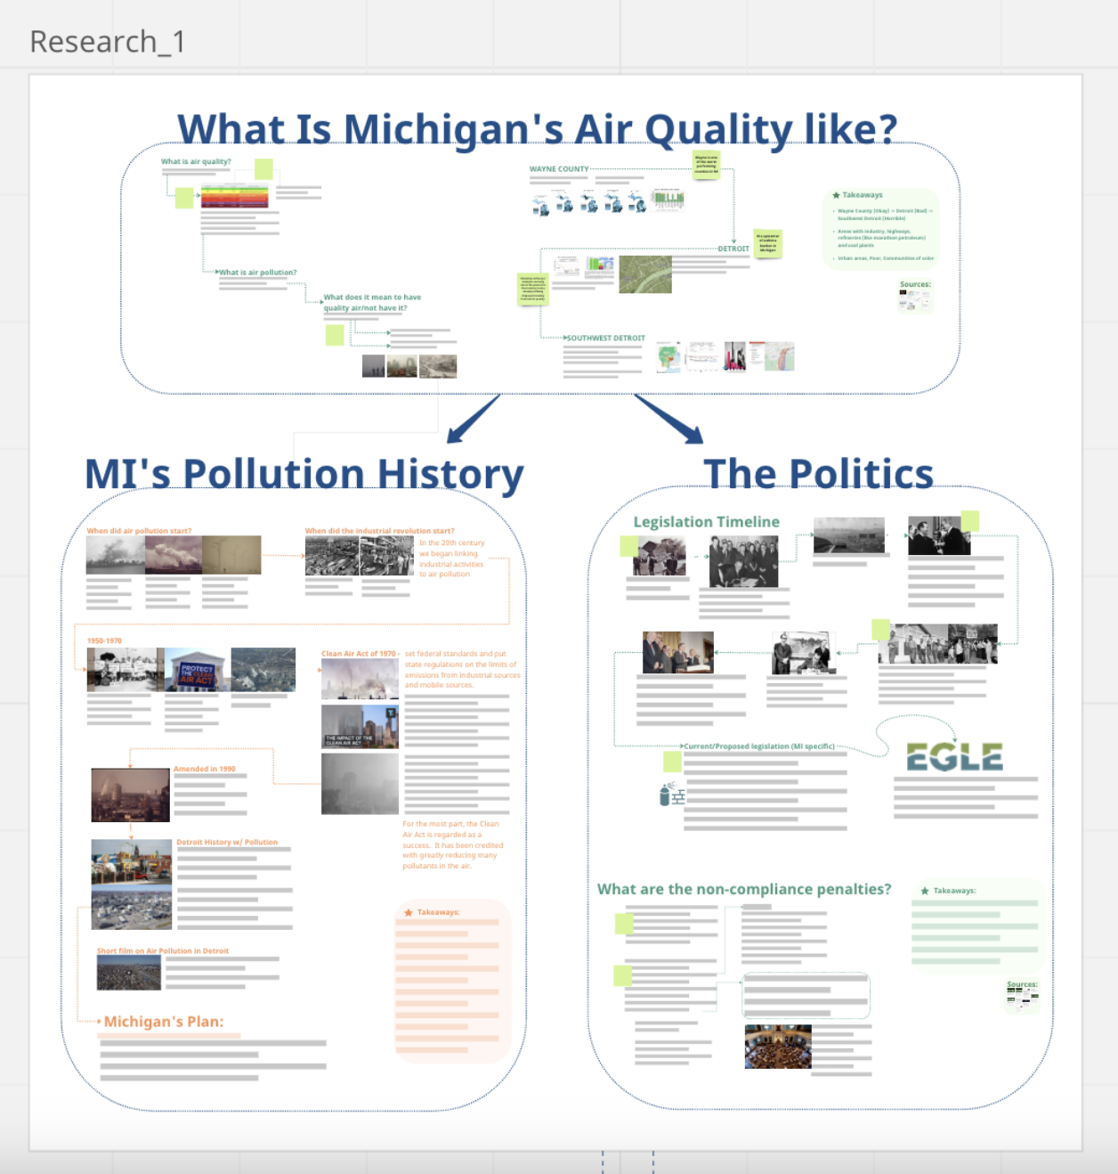Select the Research_1 frame title
This screenshot has height=1174, width=1118.
pos(107,42)
